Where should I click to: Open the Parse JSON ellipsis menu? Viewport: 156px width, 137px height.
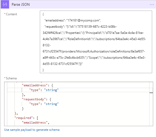pyautogui.click(x=152, y=5)
